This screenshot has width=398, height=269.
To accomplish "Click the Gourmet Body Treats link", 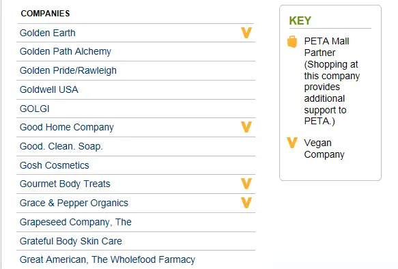I will (65, 184).
